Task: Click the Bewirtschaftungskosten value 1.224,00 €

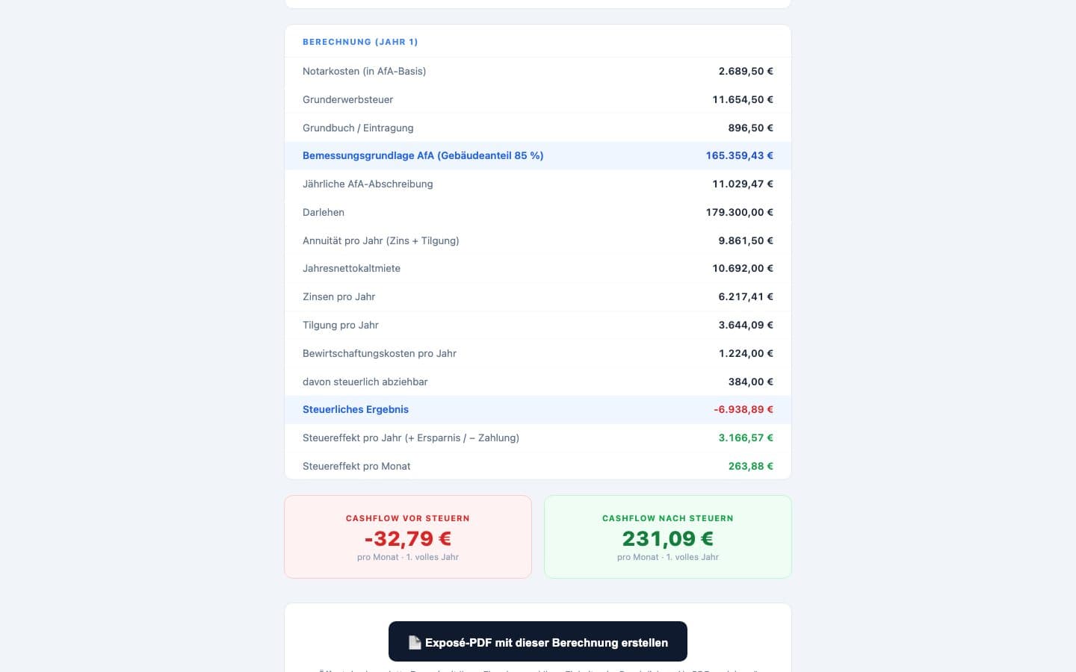Action: 746,353
